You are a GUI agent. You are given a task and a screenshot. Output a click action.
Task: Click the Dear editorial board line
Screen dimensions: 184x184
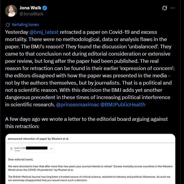pyautogui.click(x=21, y=160)
